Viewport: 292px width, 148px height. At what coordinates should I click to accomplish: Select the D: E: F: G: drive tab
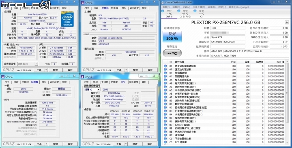coord(185,14)
